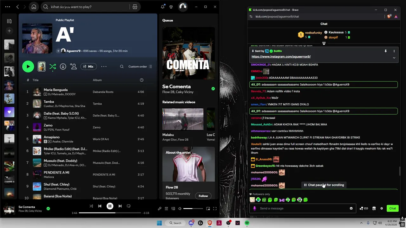The height and width of the screenshot is (228, 406).
Task: Follow artist Flow 28
Action: [x=203, y=196]
